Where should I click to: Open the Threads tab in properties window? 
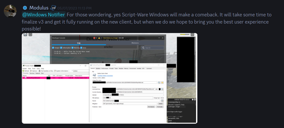[x=111, y=69]
